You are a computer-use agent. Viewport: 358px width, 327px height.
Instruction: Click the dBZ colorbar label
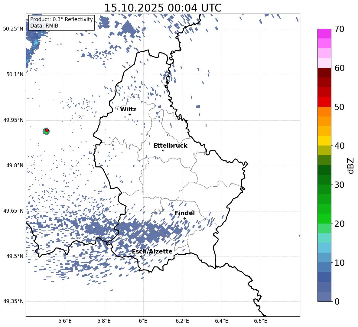click(351, 166)
